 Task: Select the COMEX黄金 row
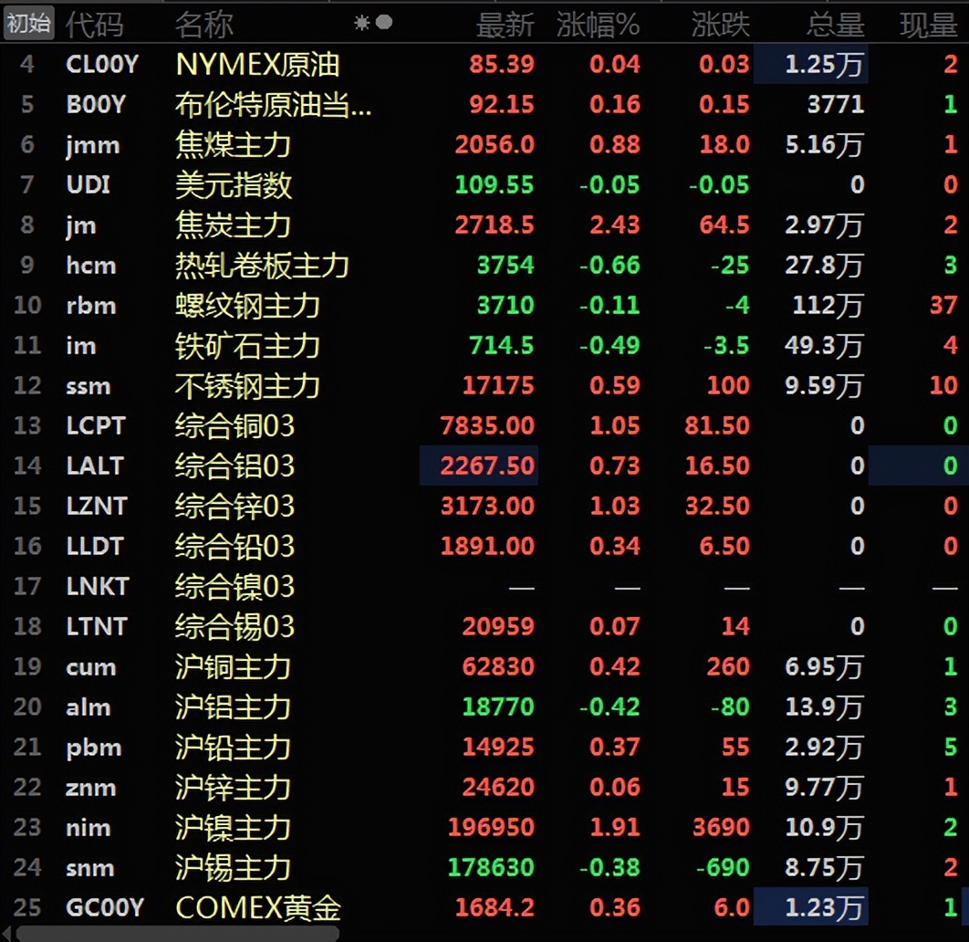(x=484, y=907)
